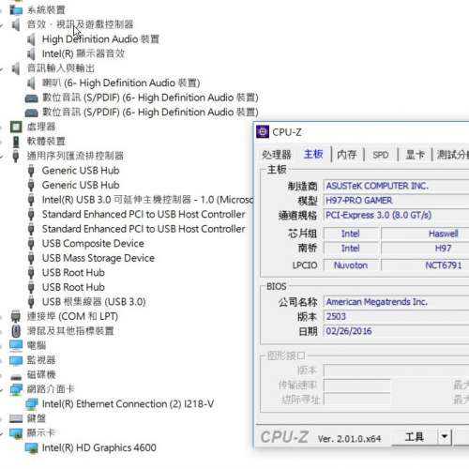Viewport: 469px width, 469px height.
Task: Click the USB Composite Device icon
Action: point(31,244)
